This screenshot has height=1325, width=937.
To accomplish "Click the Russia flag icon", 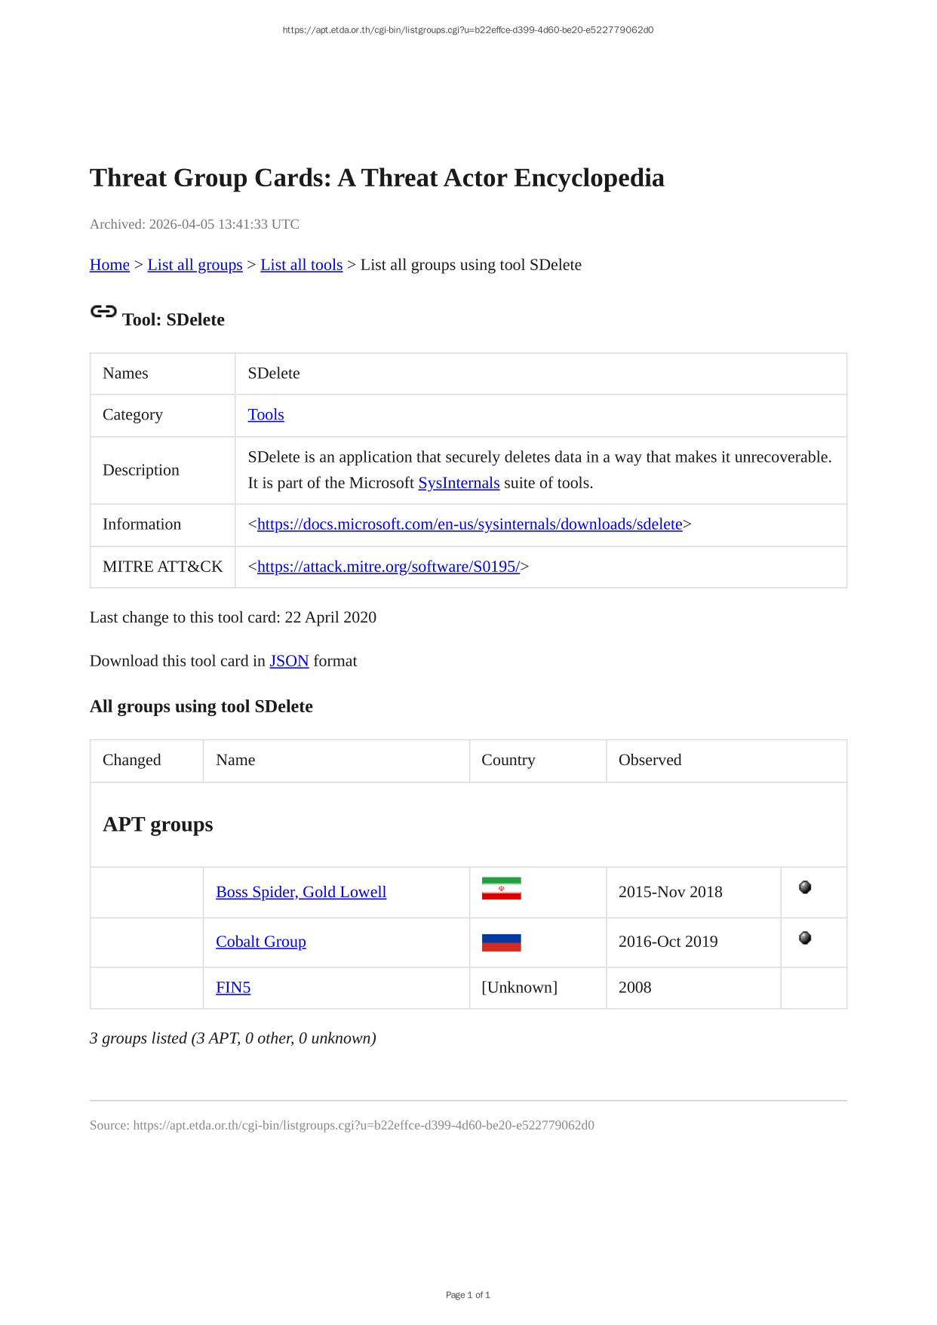I will click(501, 942).
